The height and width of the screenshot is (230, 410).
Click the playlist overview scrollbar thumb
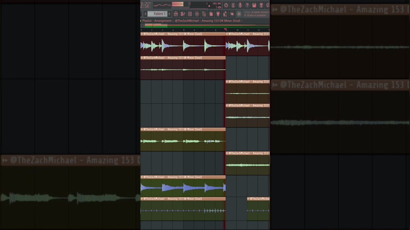[x=156, y=26]
